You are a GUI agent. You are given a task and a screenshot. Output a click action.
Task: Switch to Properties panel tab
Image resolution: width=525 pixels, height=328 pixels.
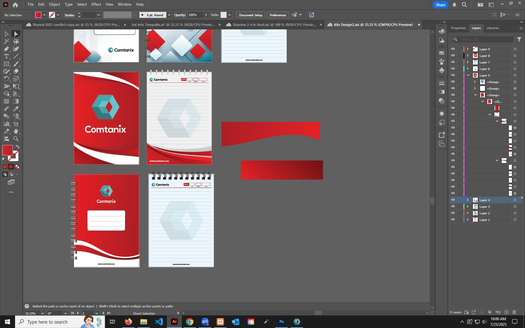(458, 28)
